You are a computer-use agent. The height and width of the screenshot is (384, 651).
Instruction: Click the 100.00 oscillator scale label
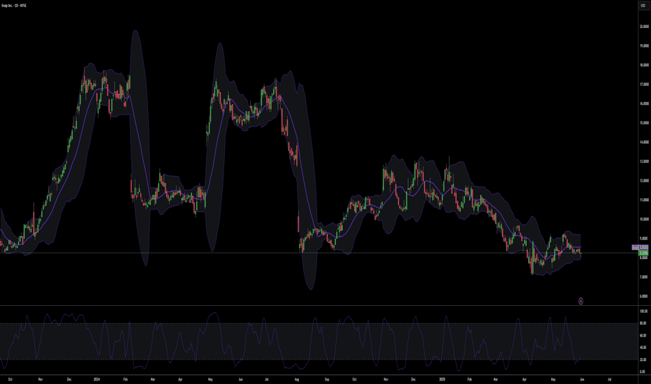(x=643, y=311)
